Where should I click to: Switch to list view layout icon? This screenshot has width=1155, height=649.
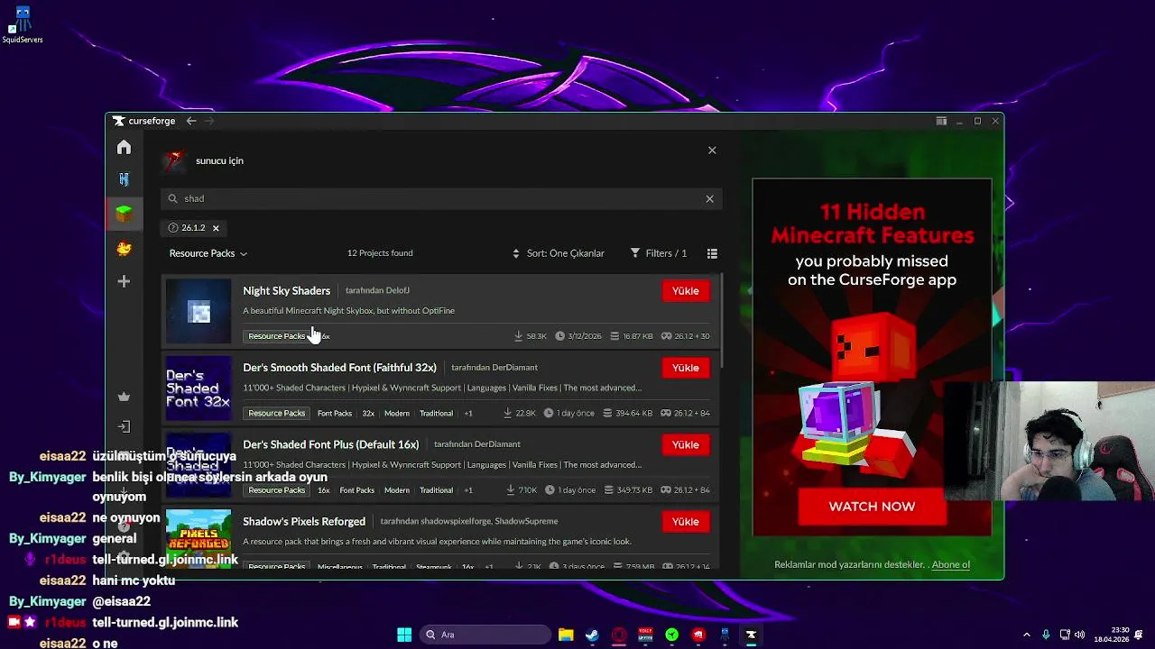pos(712,253)
